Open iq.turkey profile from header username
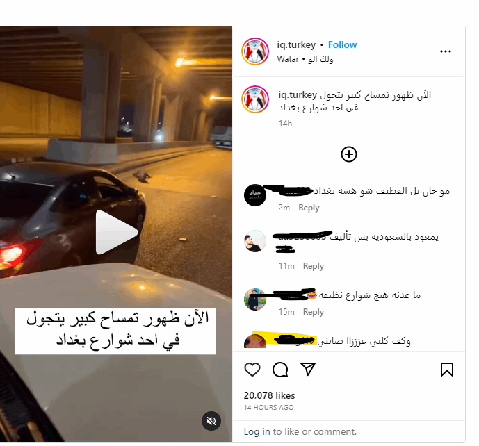This screenshot has height=446, width=479. 296,45
